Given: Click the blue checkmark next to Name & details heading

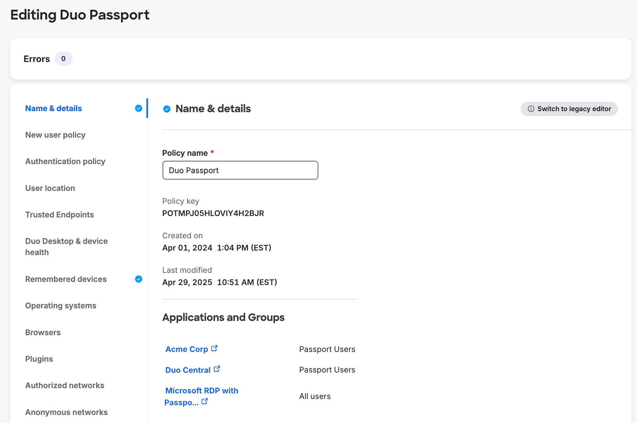Looking at the screenshot, I should (x=166, y=109).
